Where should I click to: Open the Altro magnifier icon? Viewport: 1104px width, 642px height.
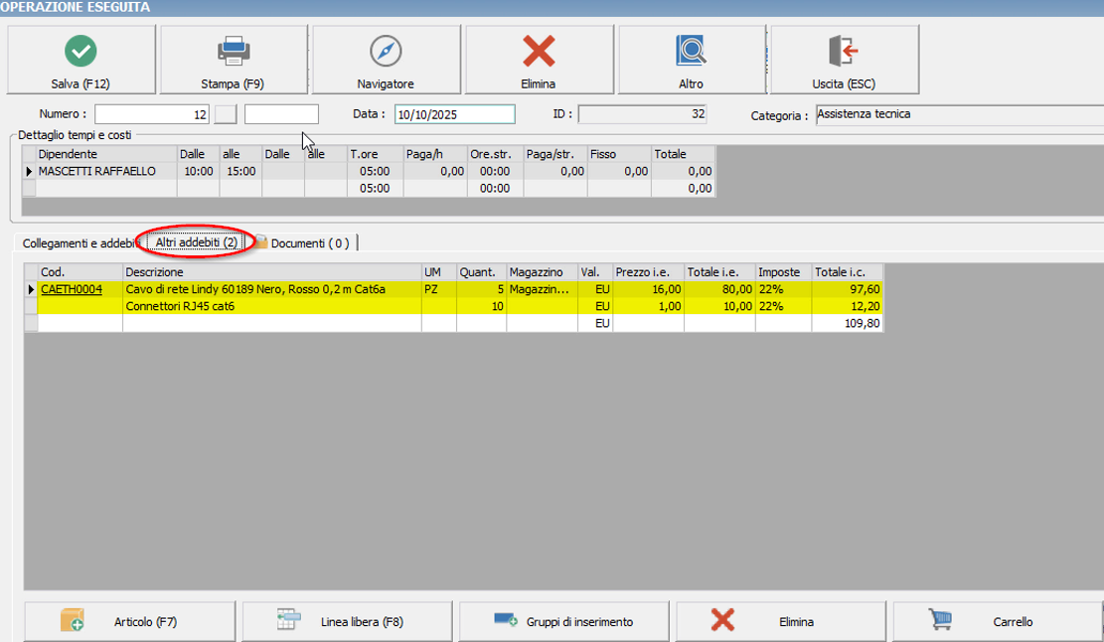[691, 51]
